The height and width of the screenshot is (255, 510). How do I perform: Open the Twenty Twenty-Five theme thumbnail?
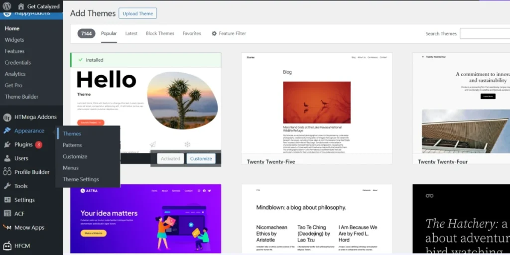coord(317,103)
